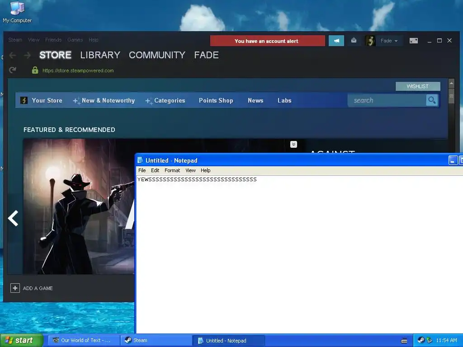463x347 pixels.
Task: Click the store page scrollbar up arrow
Action: (x=451, y=84)
